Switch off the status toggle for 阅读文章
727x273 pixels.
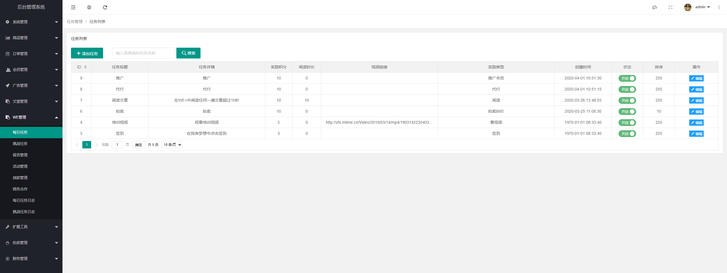[627, 100]
